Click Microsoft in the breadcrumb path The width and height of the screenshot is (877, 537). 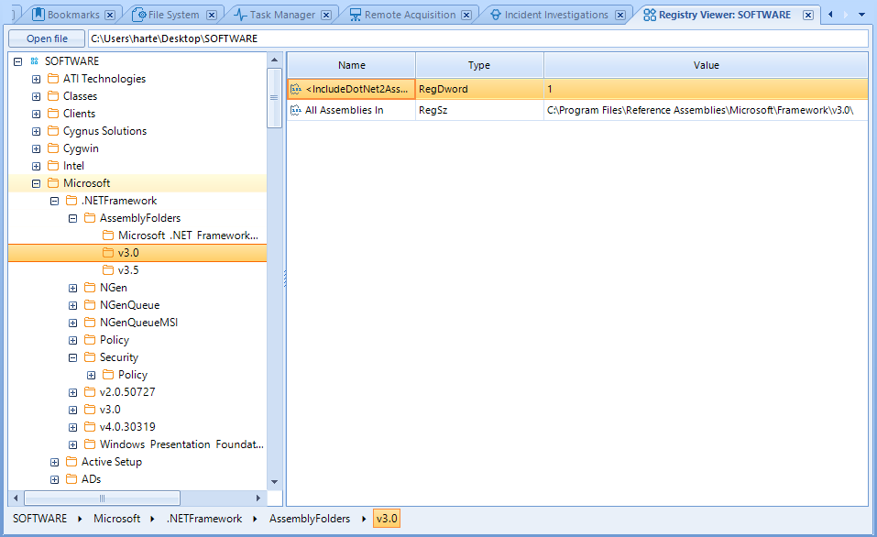point(116,519)
